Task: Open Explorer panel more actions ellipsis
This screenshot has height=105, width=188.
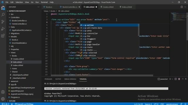Action: pyautogui.click(x=38, y=7)
